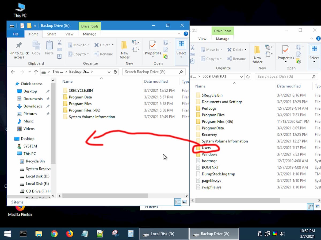Launch Google Chrome from the taskbar
Screen dimensions: 321x240
54,234
